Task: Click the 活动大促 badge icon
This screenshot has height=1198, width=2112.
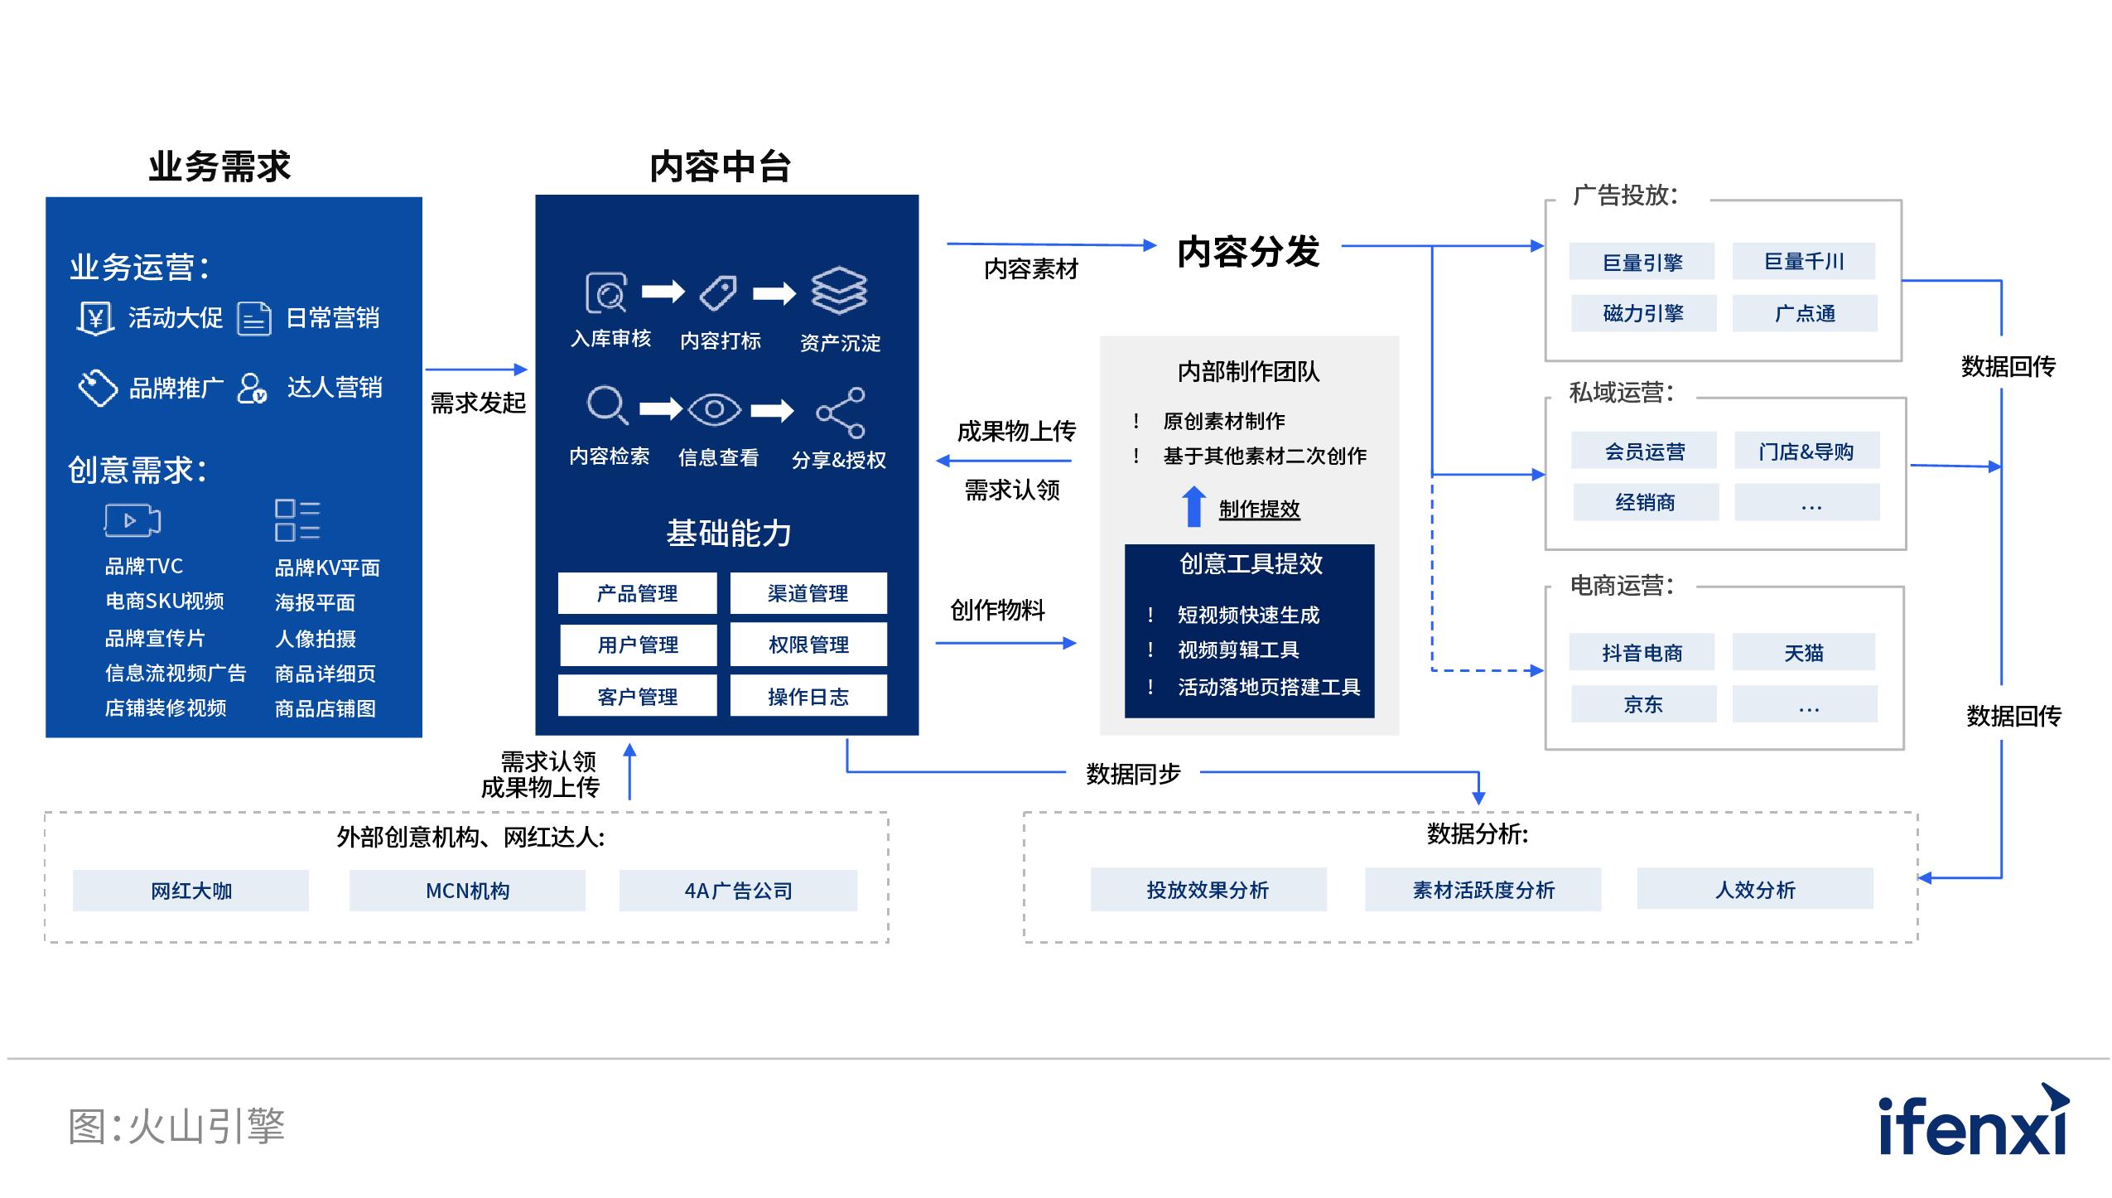Action: point(99,317)
